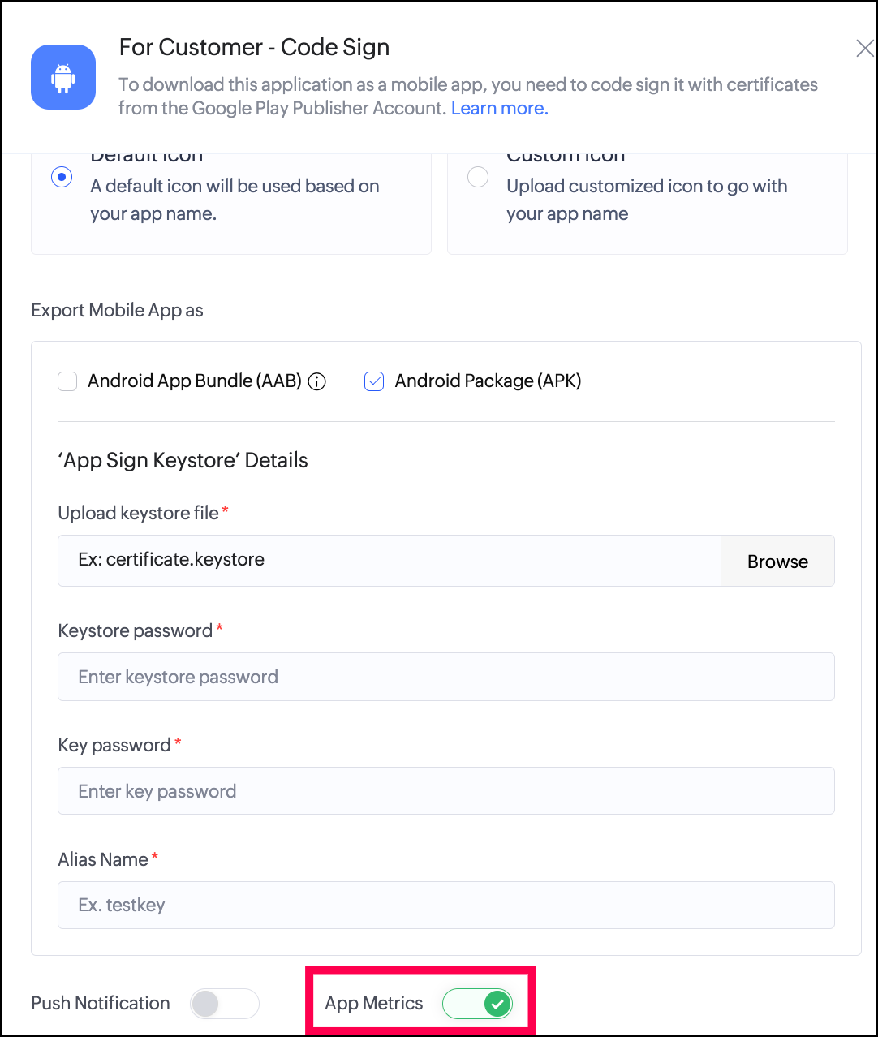Screen dimensions: 878x1037
Task: Check the Android App Bundle (AAB) checkbox
Action: click(67, 381)
